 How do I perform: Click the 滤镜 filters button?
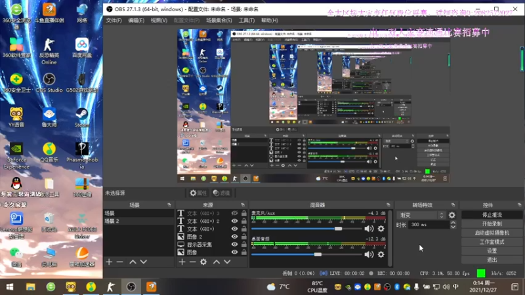[221, 193]
